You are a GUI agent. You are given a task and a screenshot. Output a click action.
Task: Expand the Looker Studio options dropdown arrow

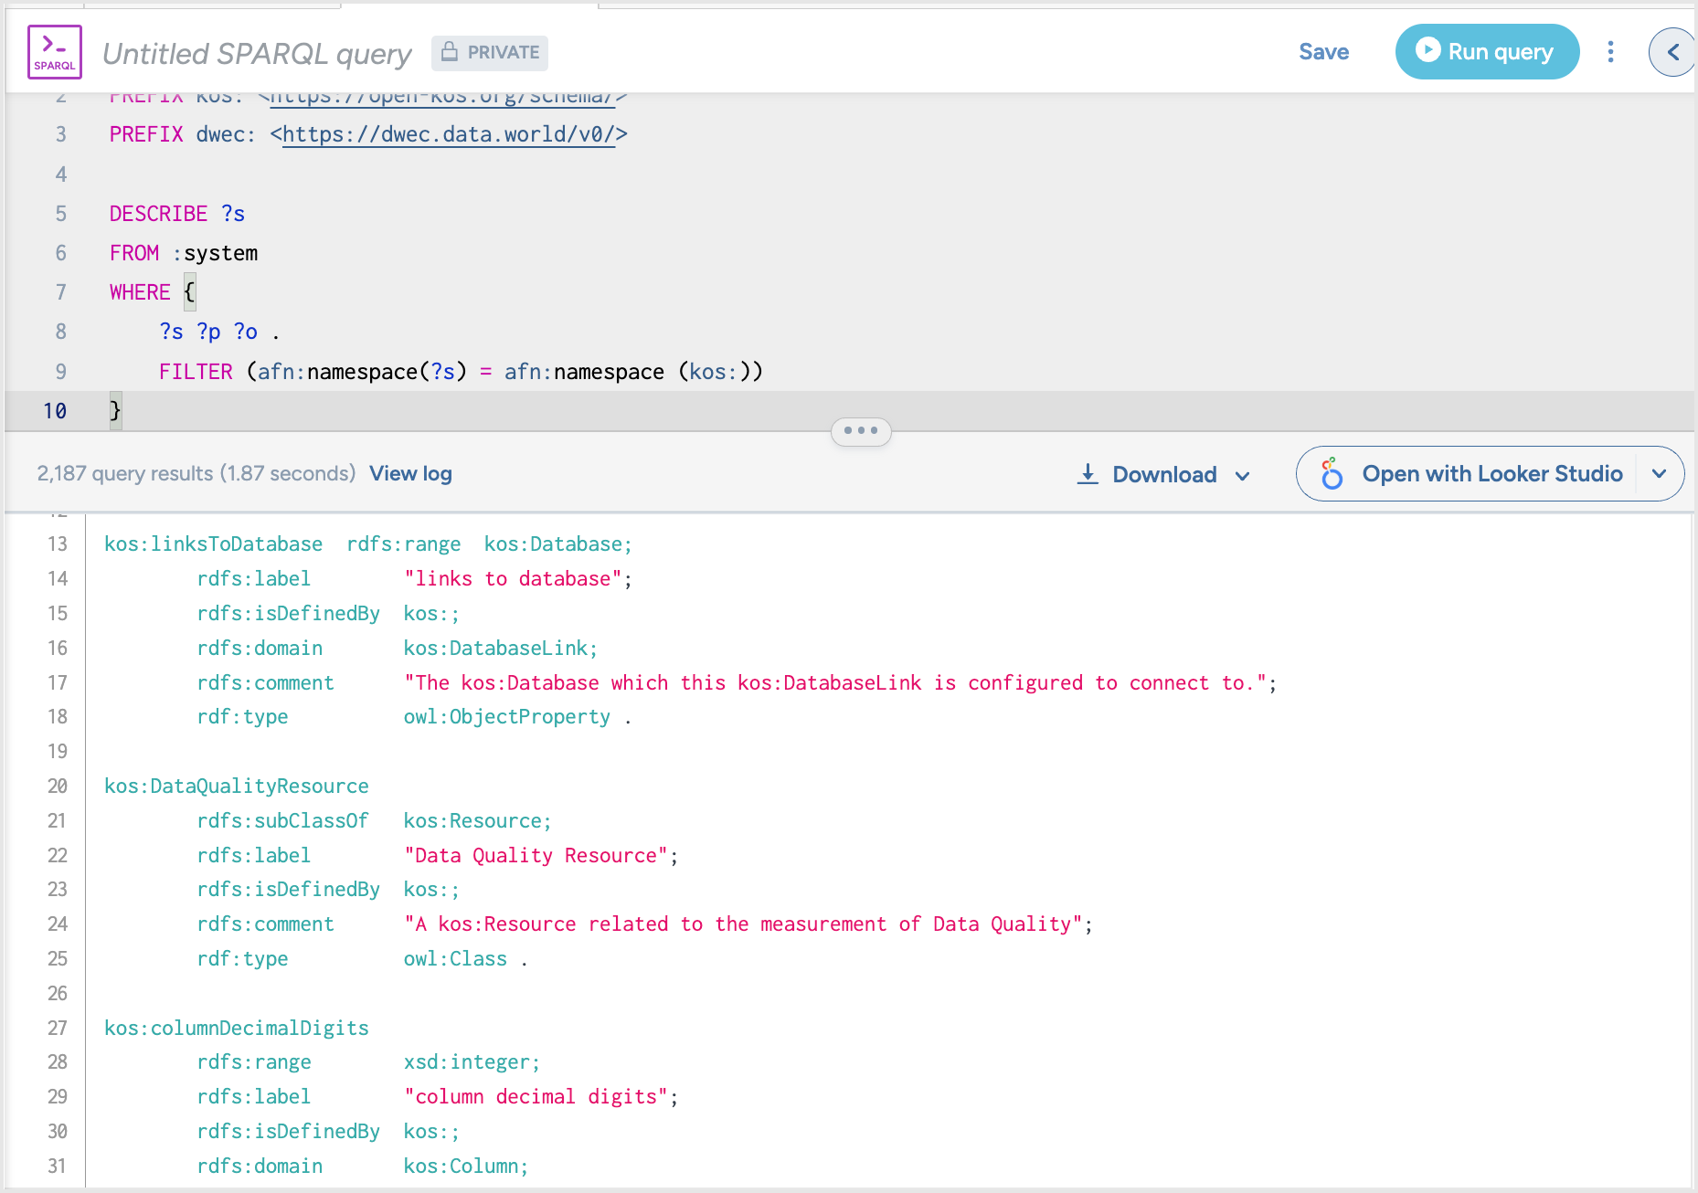click(x=1660, y=473)
